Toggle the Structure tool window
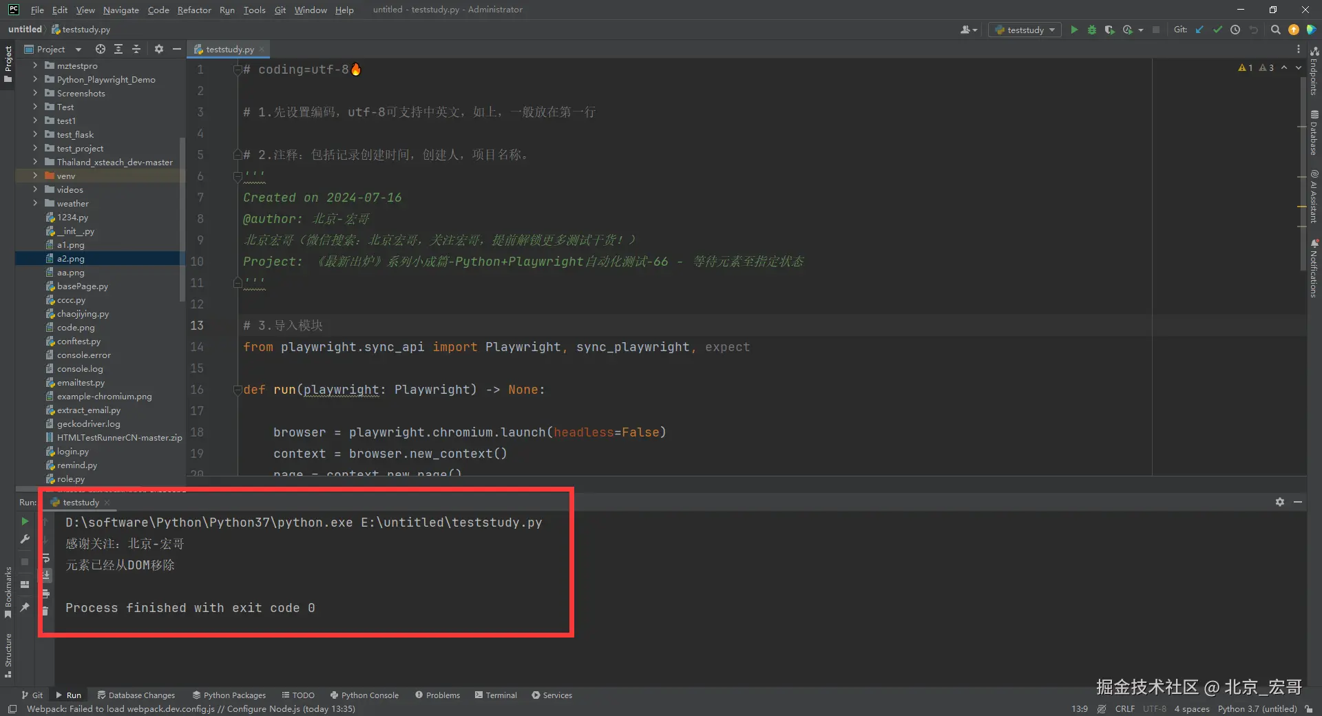Screen dimensions: 1322x716 [x=8, y=655]
